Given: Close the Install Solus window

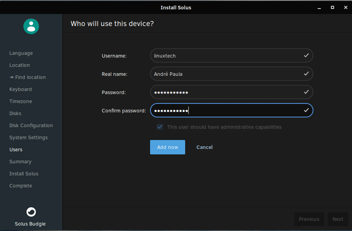Looking at the screenshot, I should pos(346,8).
